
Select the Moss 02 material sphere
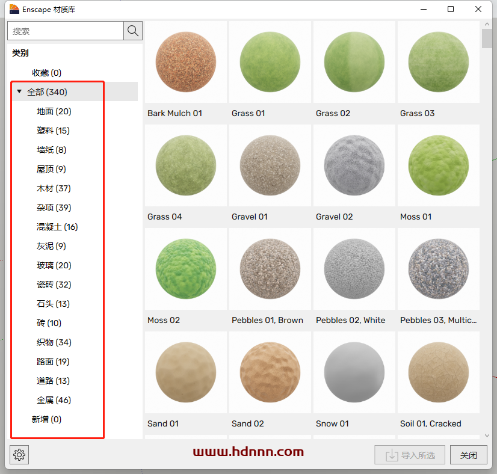coord(186,269)
